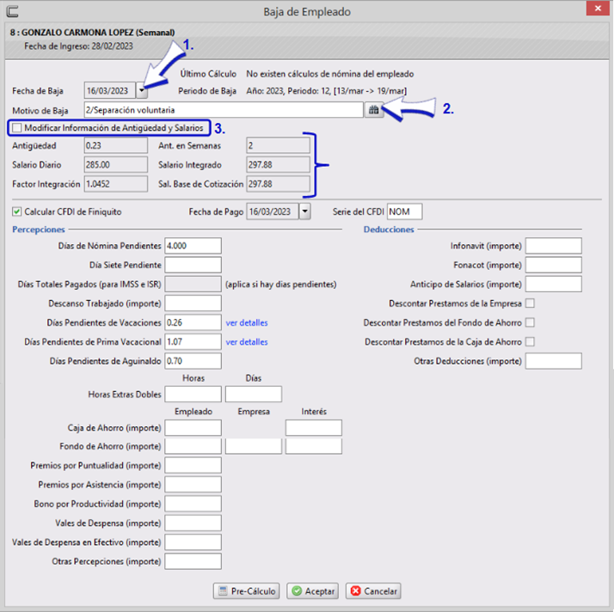Click 'No existen cálculos de nómina del empleado'
The width and height of the screenshot is (614, 612).
pos(329,74)
